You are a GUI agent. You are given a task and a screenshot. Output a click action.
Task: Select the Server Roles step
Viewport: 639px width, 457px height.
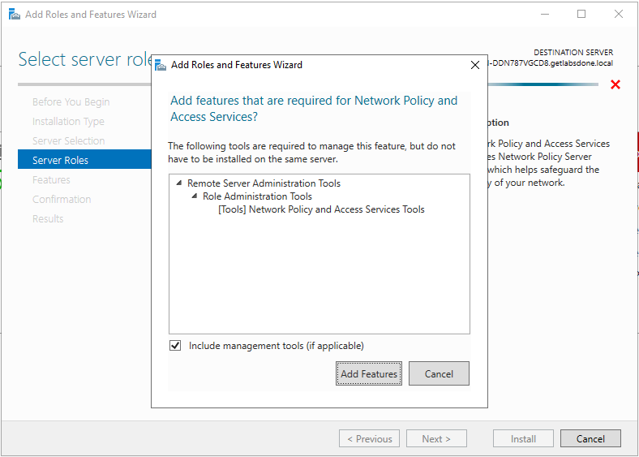(84, 159)
